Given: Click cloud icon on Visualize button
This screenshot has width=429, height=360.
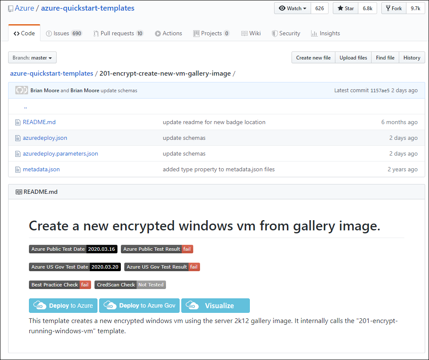Looking at the screenshot, I should (x=192, y=305).
